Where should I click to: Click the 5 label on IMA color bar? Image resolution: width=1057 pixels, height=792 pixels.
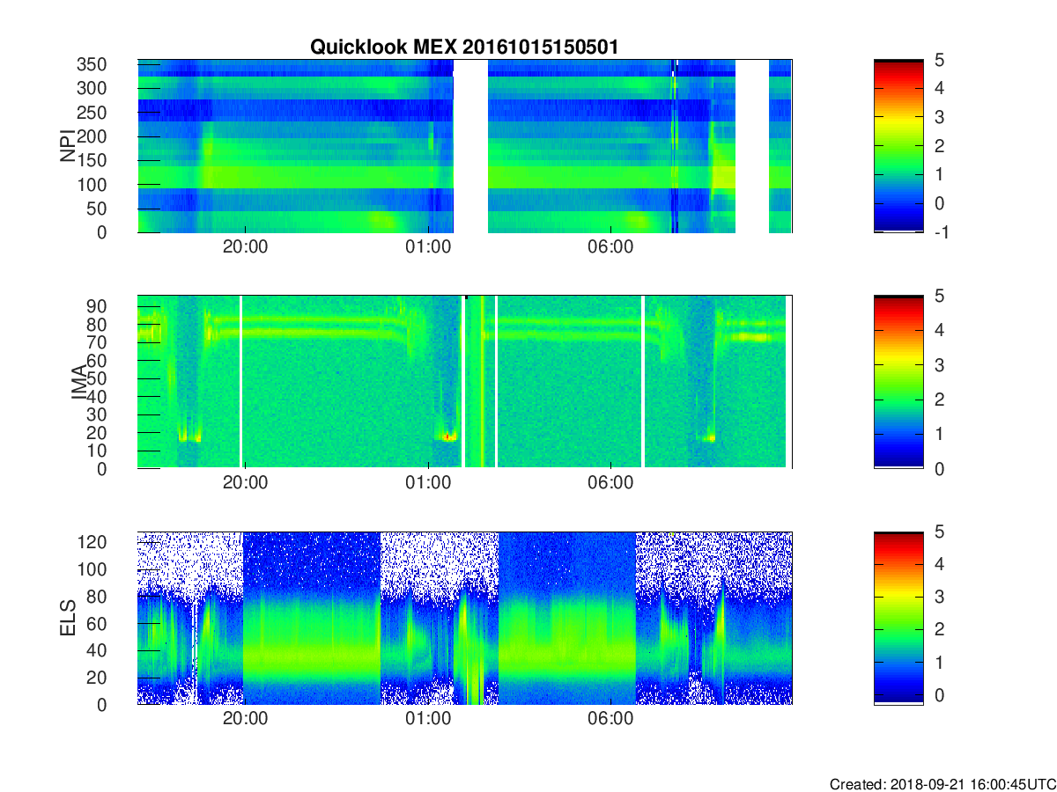pos(939,296)
